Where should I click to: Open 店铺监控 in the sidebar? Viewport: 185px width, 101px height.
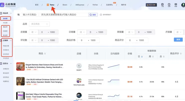pyautogui.click(x=6, y=69)
